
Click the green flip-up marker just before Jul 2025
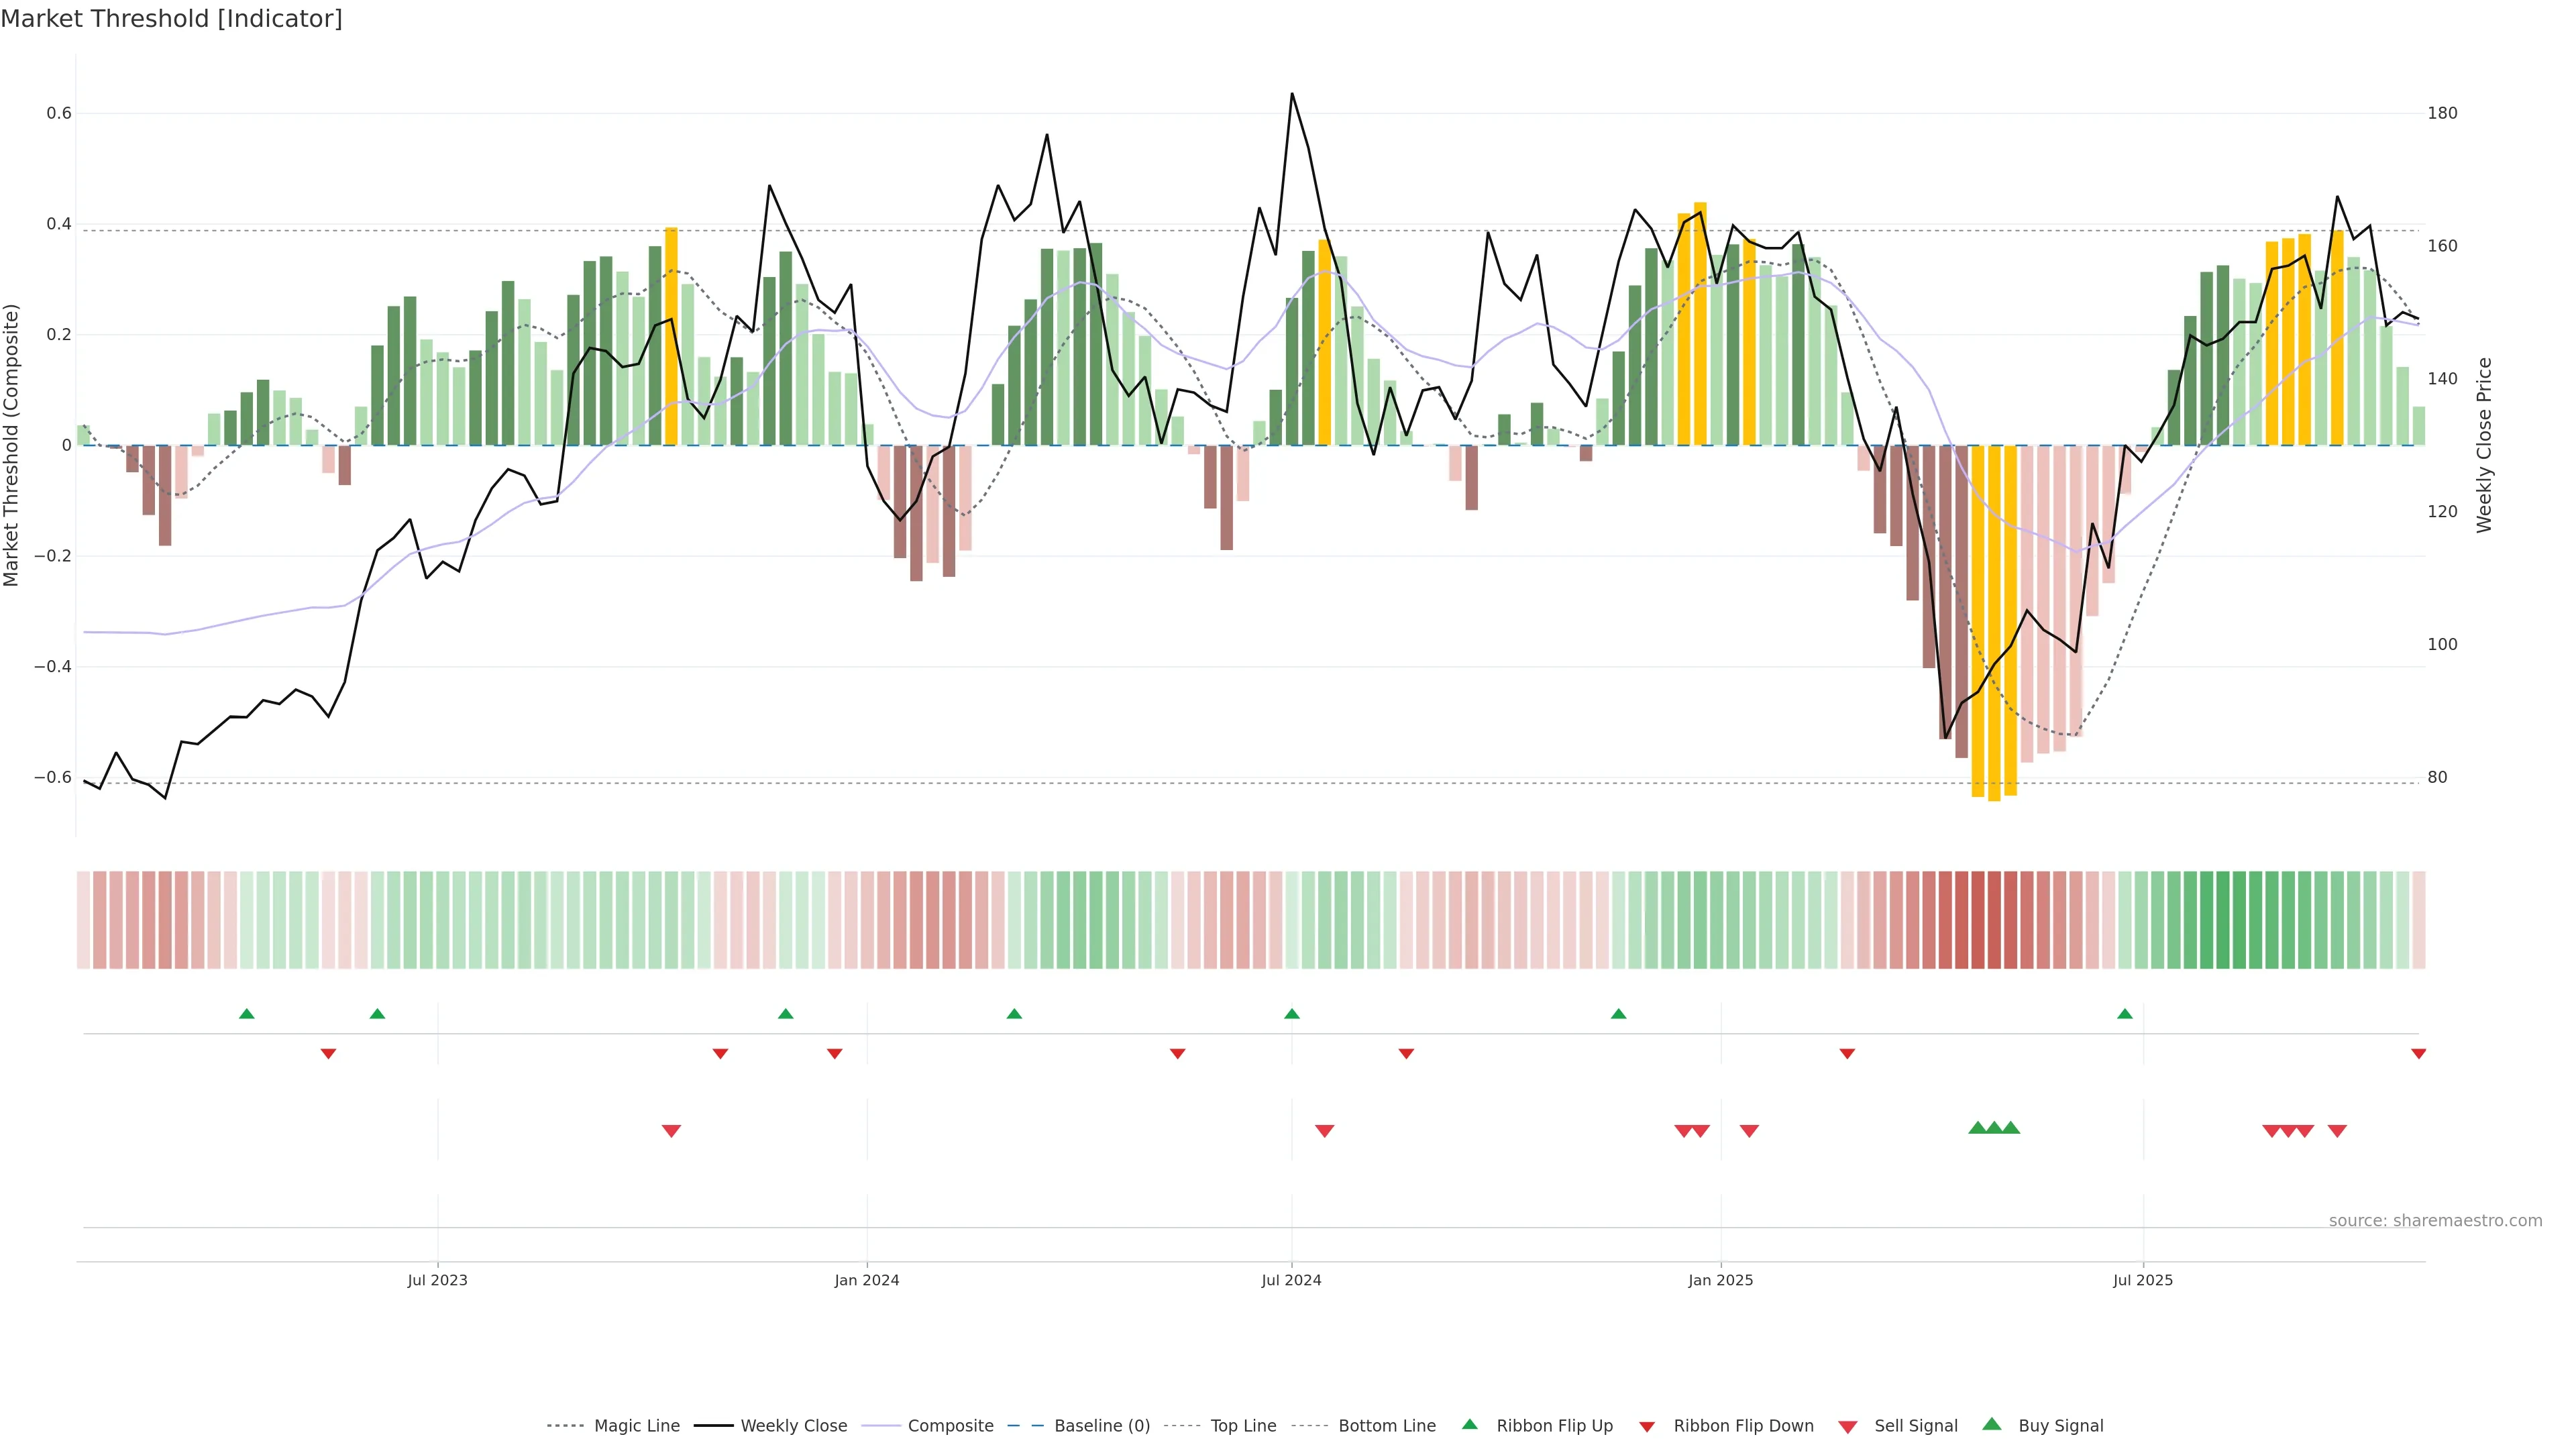2125,1014
